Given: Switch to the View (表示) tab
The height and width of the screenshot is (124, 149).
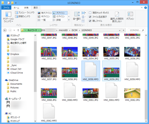Looking at the screenshot, I should click(x=36, y=8).
